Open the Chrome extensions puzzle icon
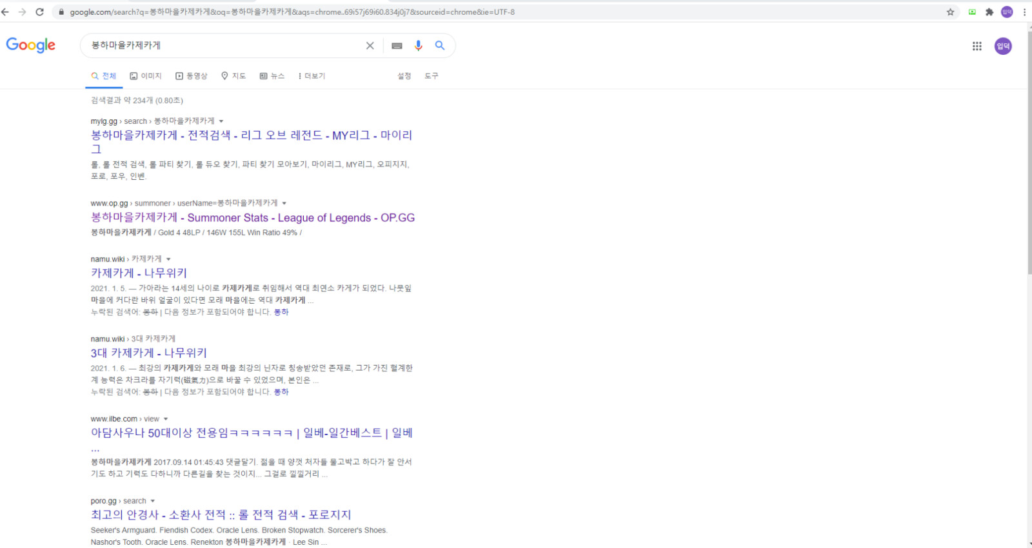 [x=989, y=12]
